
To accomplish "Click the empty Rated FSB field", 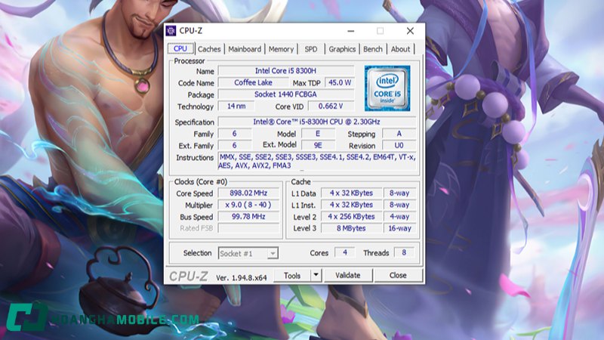I will tap(248, 228).
